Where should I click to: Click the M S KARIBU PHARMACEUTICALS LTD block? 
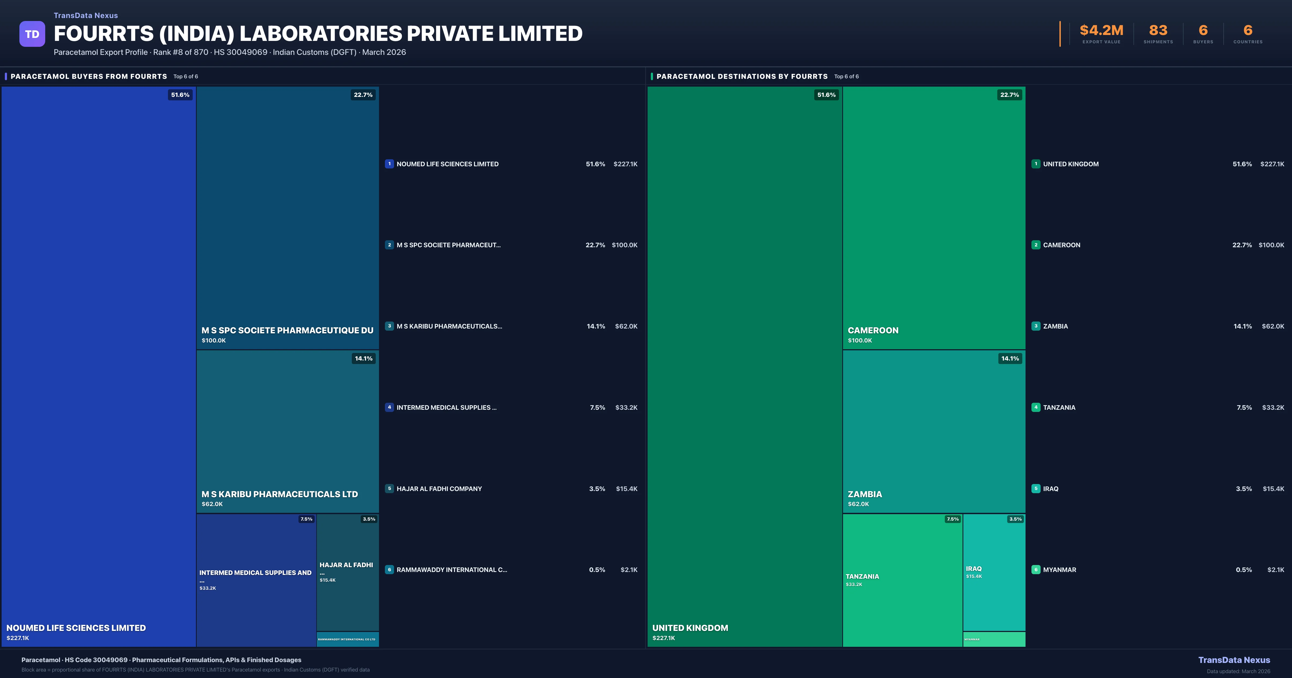(287, 431)
